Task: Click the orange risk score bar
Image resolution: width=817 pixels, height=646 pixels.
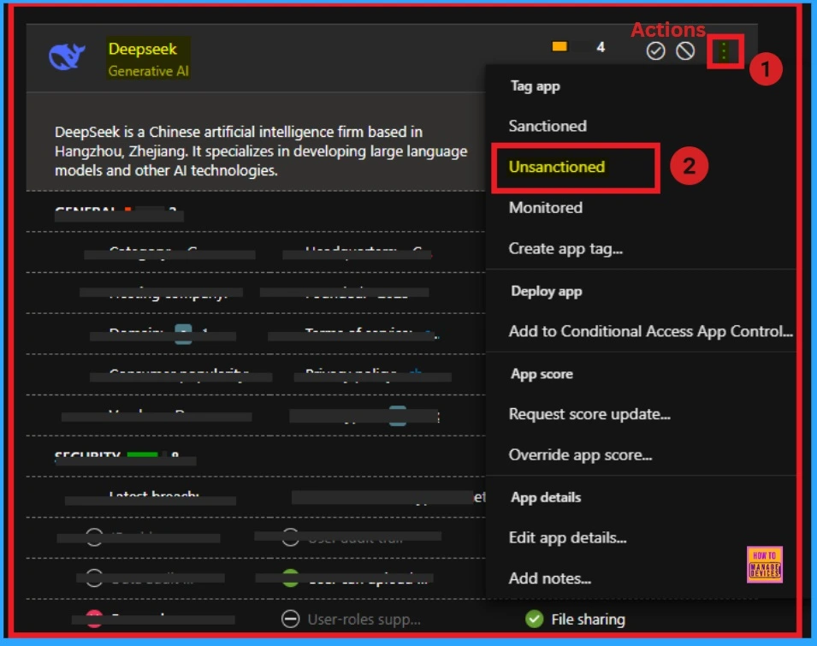Action: point(559,46)
